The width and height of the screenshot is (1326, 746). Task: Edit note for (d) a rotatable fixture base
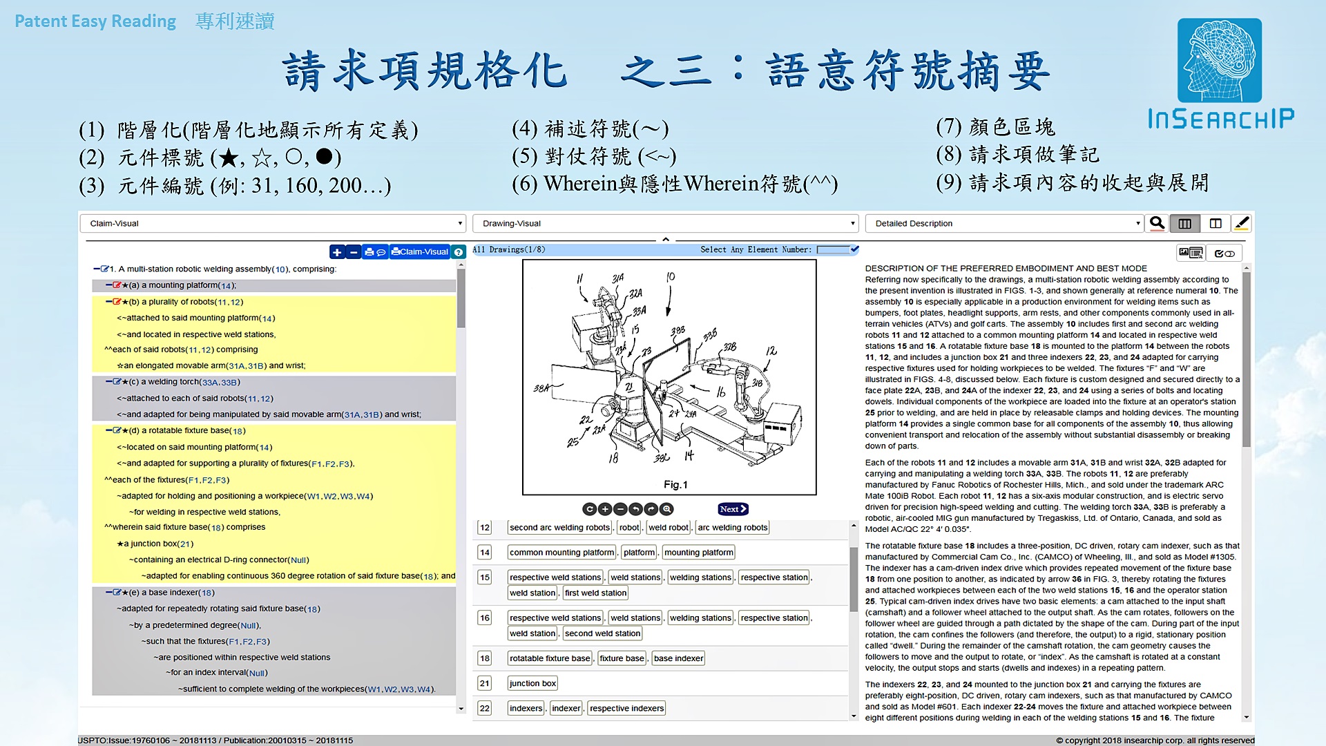117,430
